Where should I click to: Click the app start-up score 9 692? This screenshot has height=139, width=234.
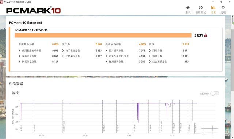tap(55, 50)
